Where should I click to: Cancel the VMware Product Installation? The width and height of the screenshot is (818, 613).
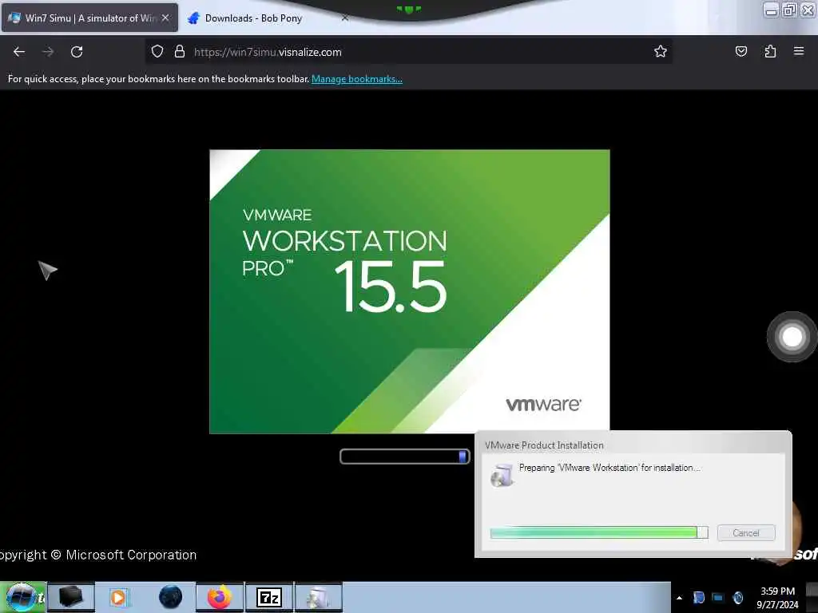point(745,532)
